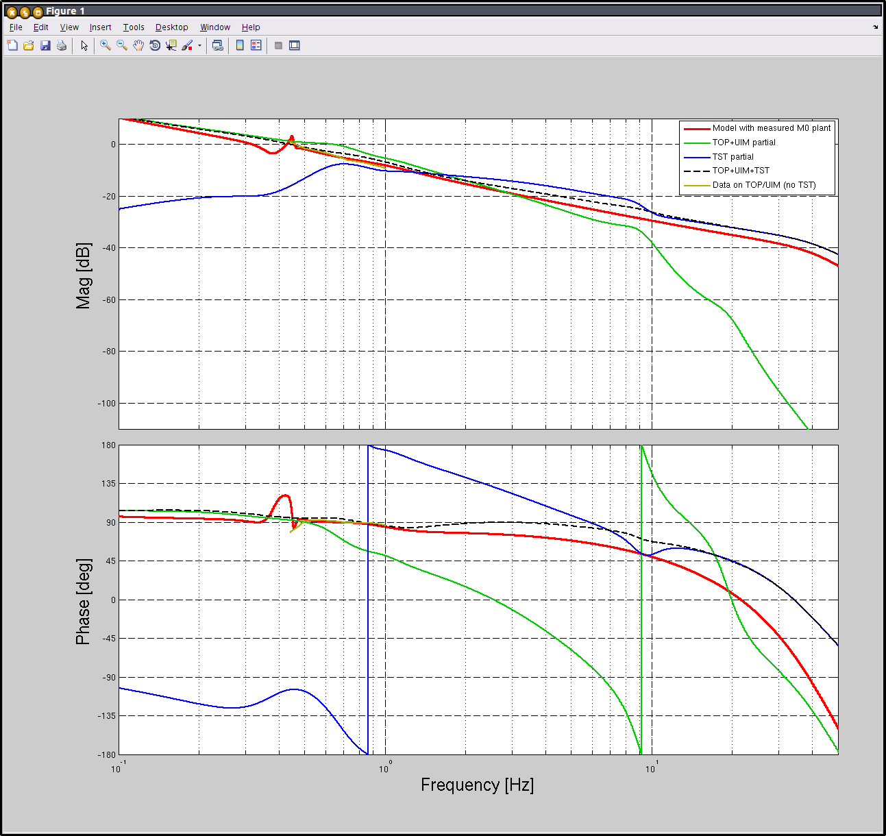Select the 'Mag [dB]' axis label

[83, 275]
